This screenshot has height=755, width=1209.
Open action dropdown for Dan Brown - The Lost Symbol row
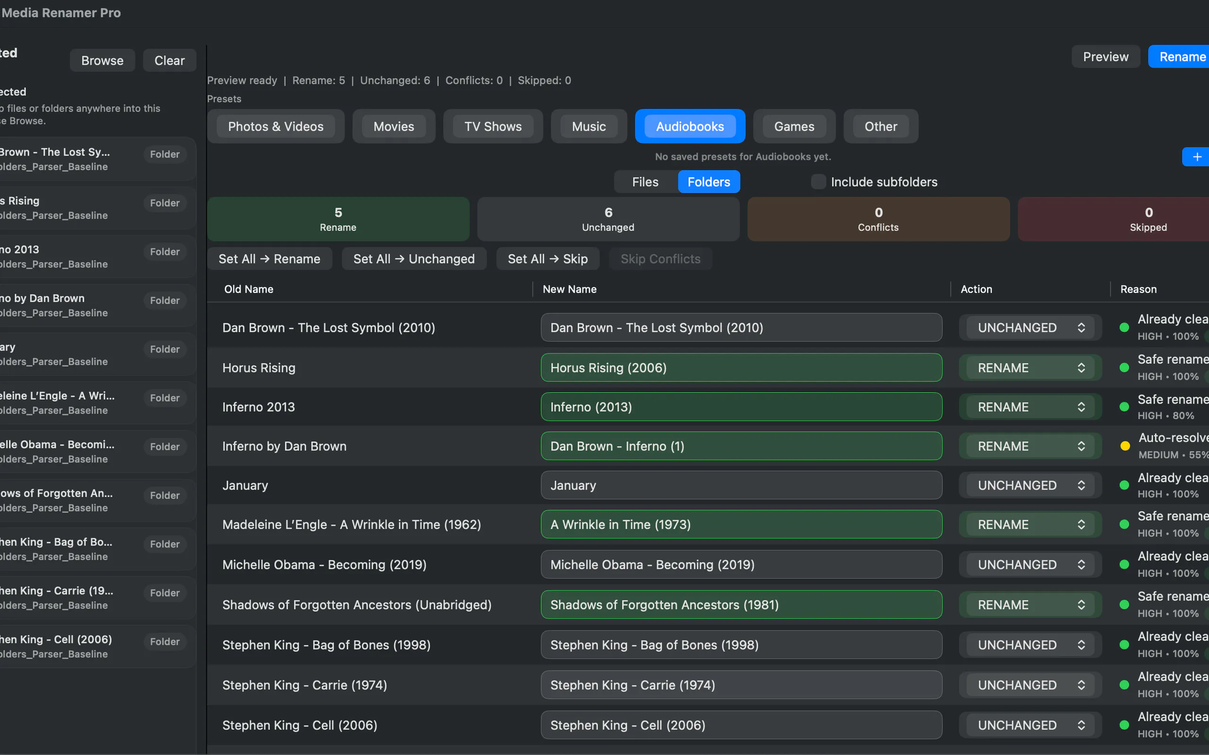(1030, 327)
